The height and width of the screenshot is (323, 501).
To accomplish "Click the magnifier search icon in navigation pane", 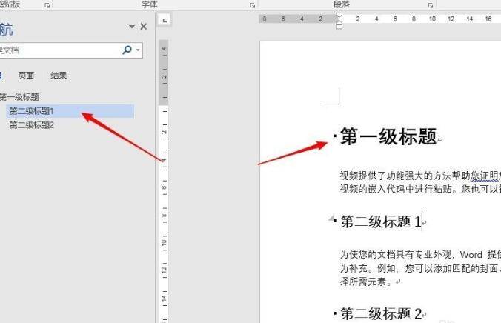I will (127, 50).
